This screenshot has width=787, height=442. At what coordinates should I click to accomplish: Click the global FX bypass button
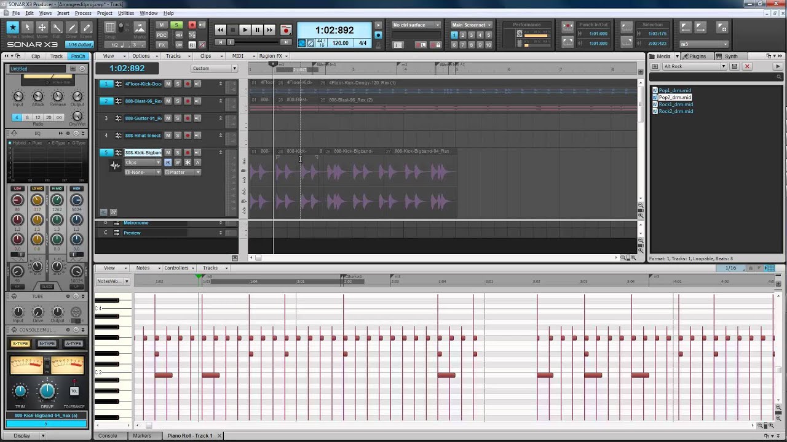[x=162, y=45]
